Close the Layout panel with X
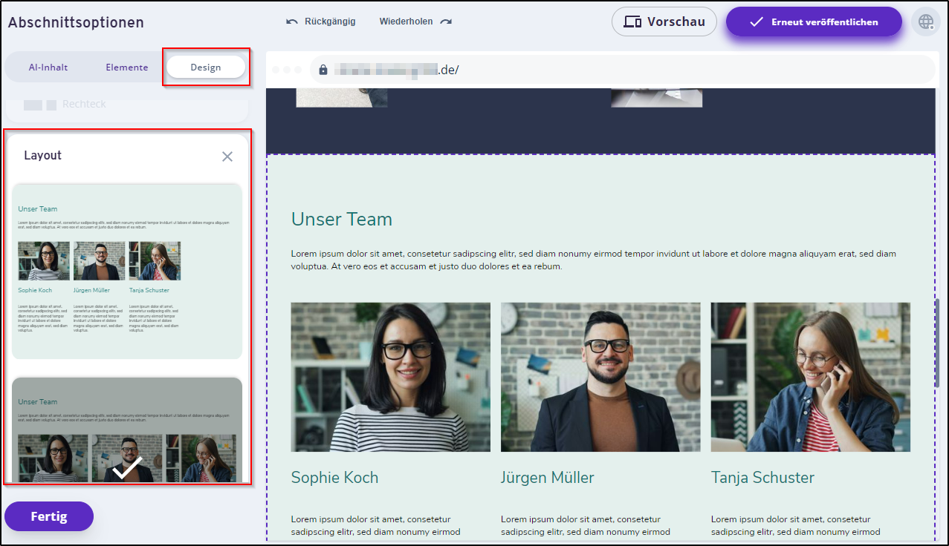Image resolution: width=949 pixels, height=546 pixels. 227,156
